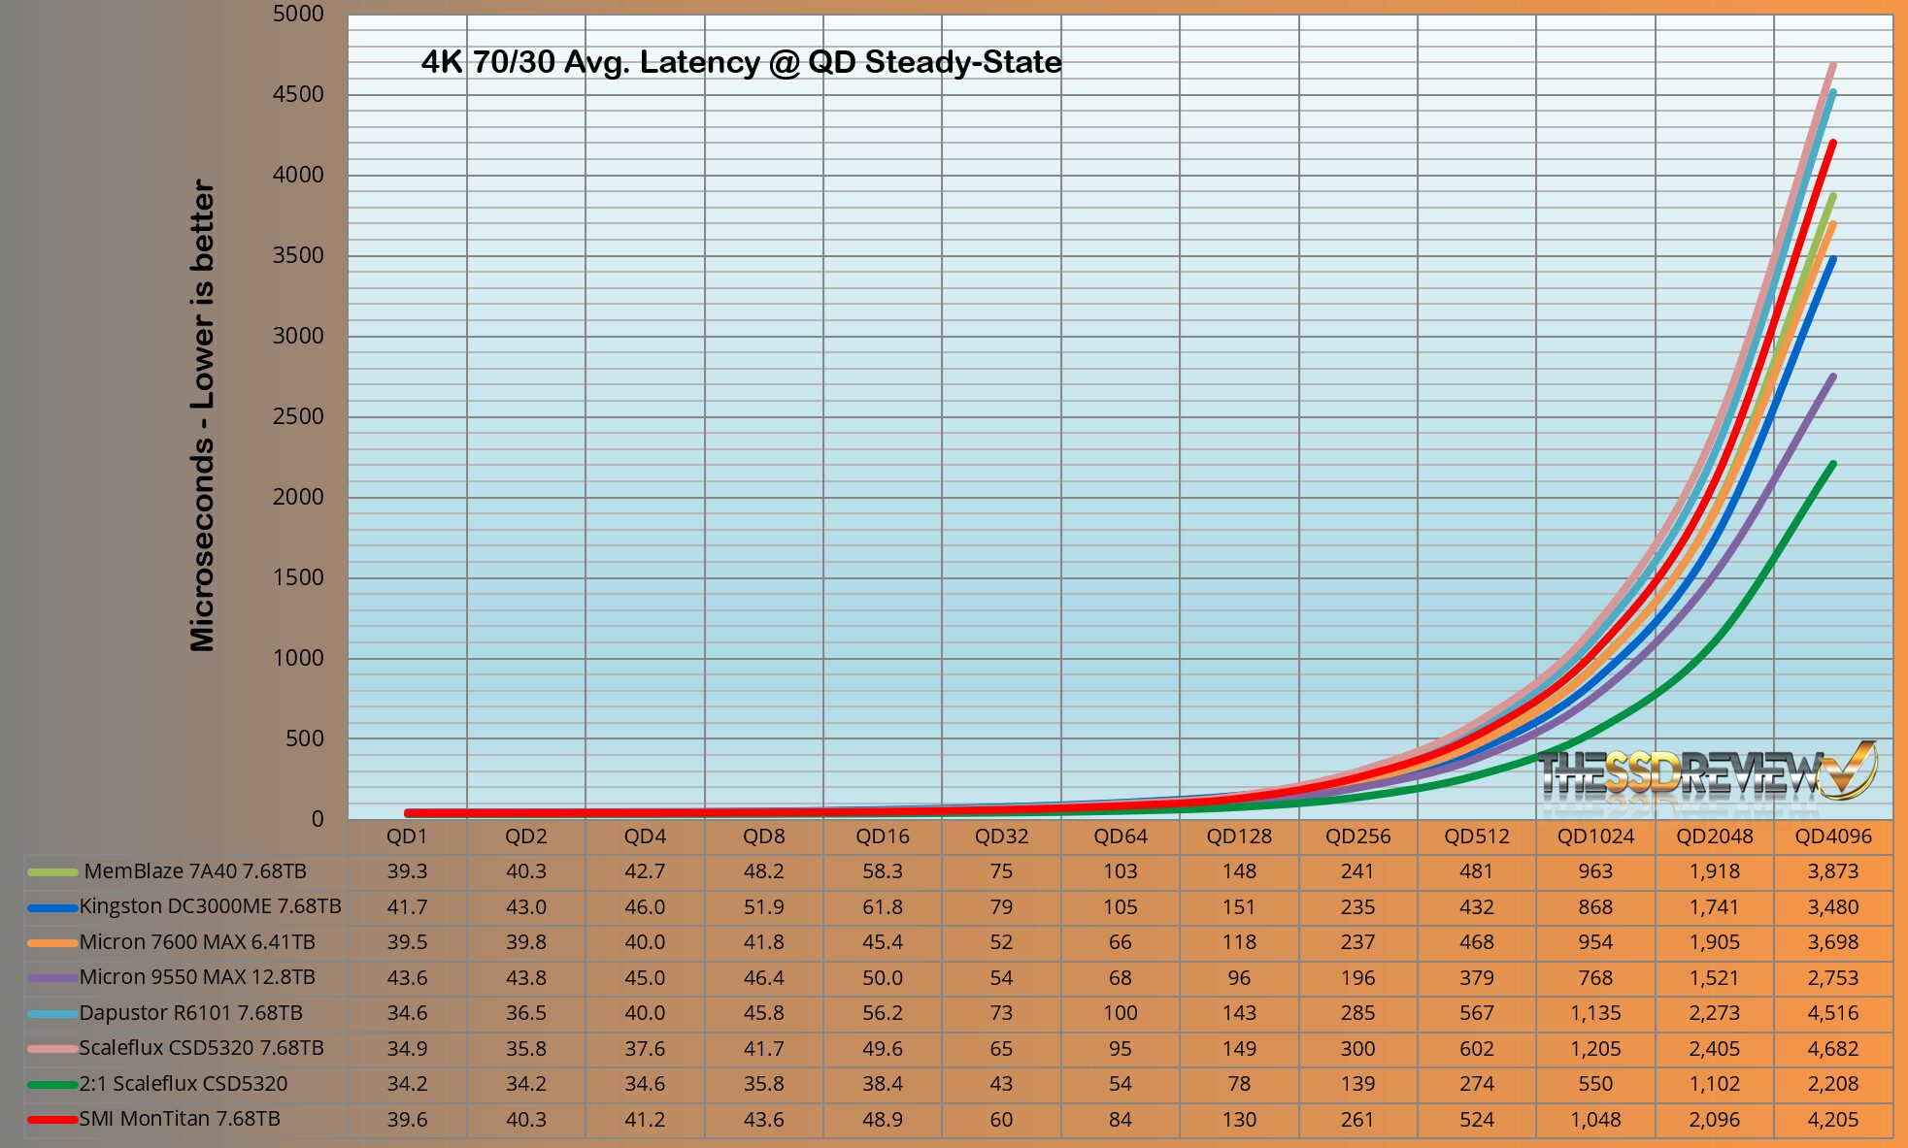The height and width of the screenshot is (1148, 1908).
Task: Select the SMI MonTitan 7.68TB row label
Action: [x=180, y=1119]
